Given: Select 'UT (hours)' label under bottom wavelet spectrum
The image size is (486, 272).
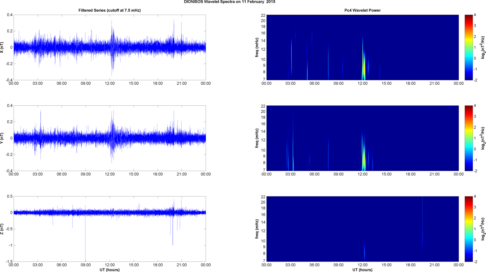Looking at the screenshot, I should (x=362, y=270).
